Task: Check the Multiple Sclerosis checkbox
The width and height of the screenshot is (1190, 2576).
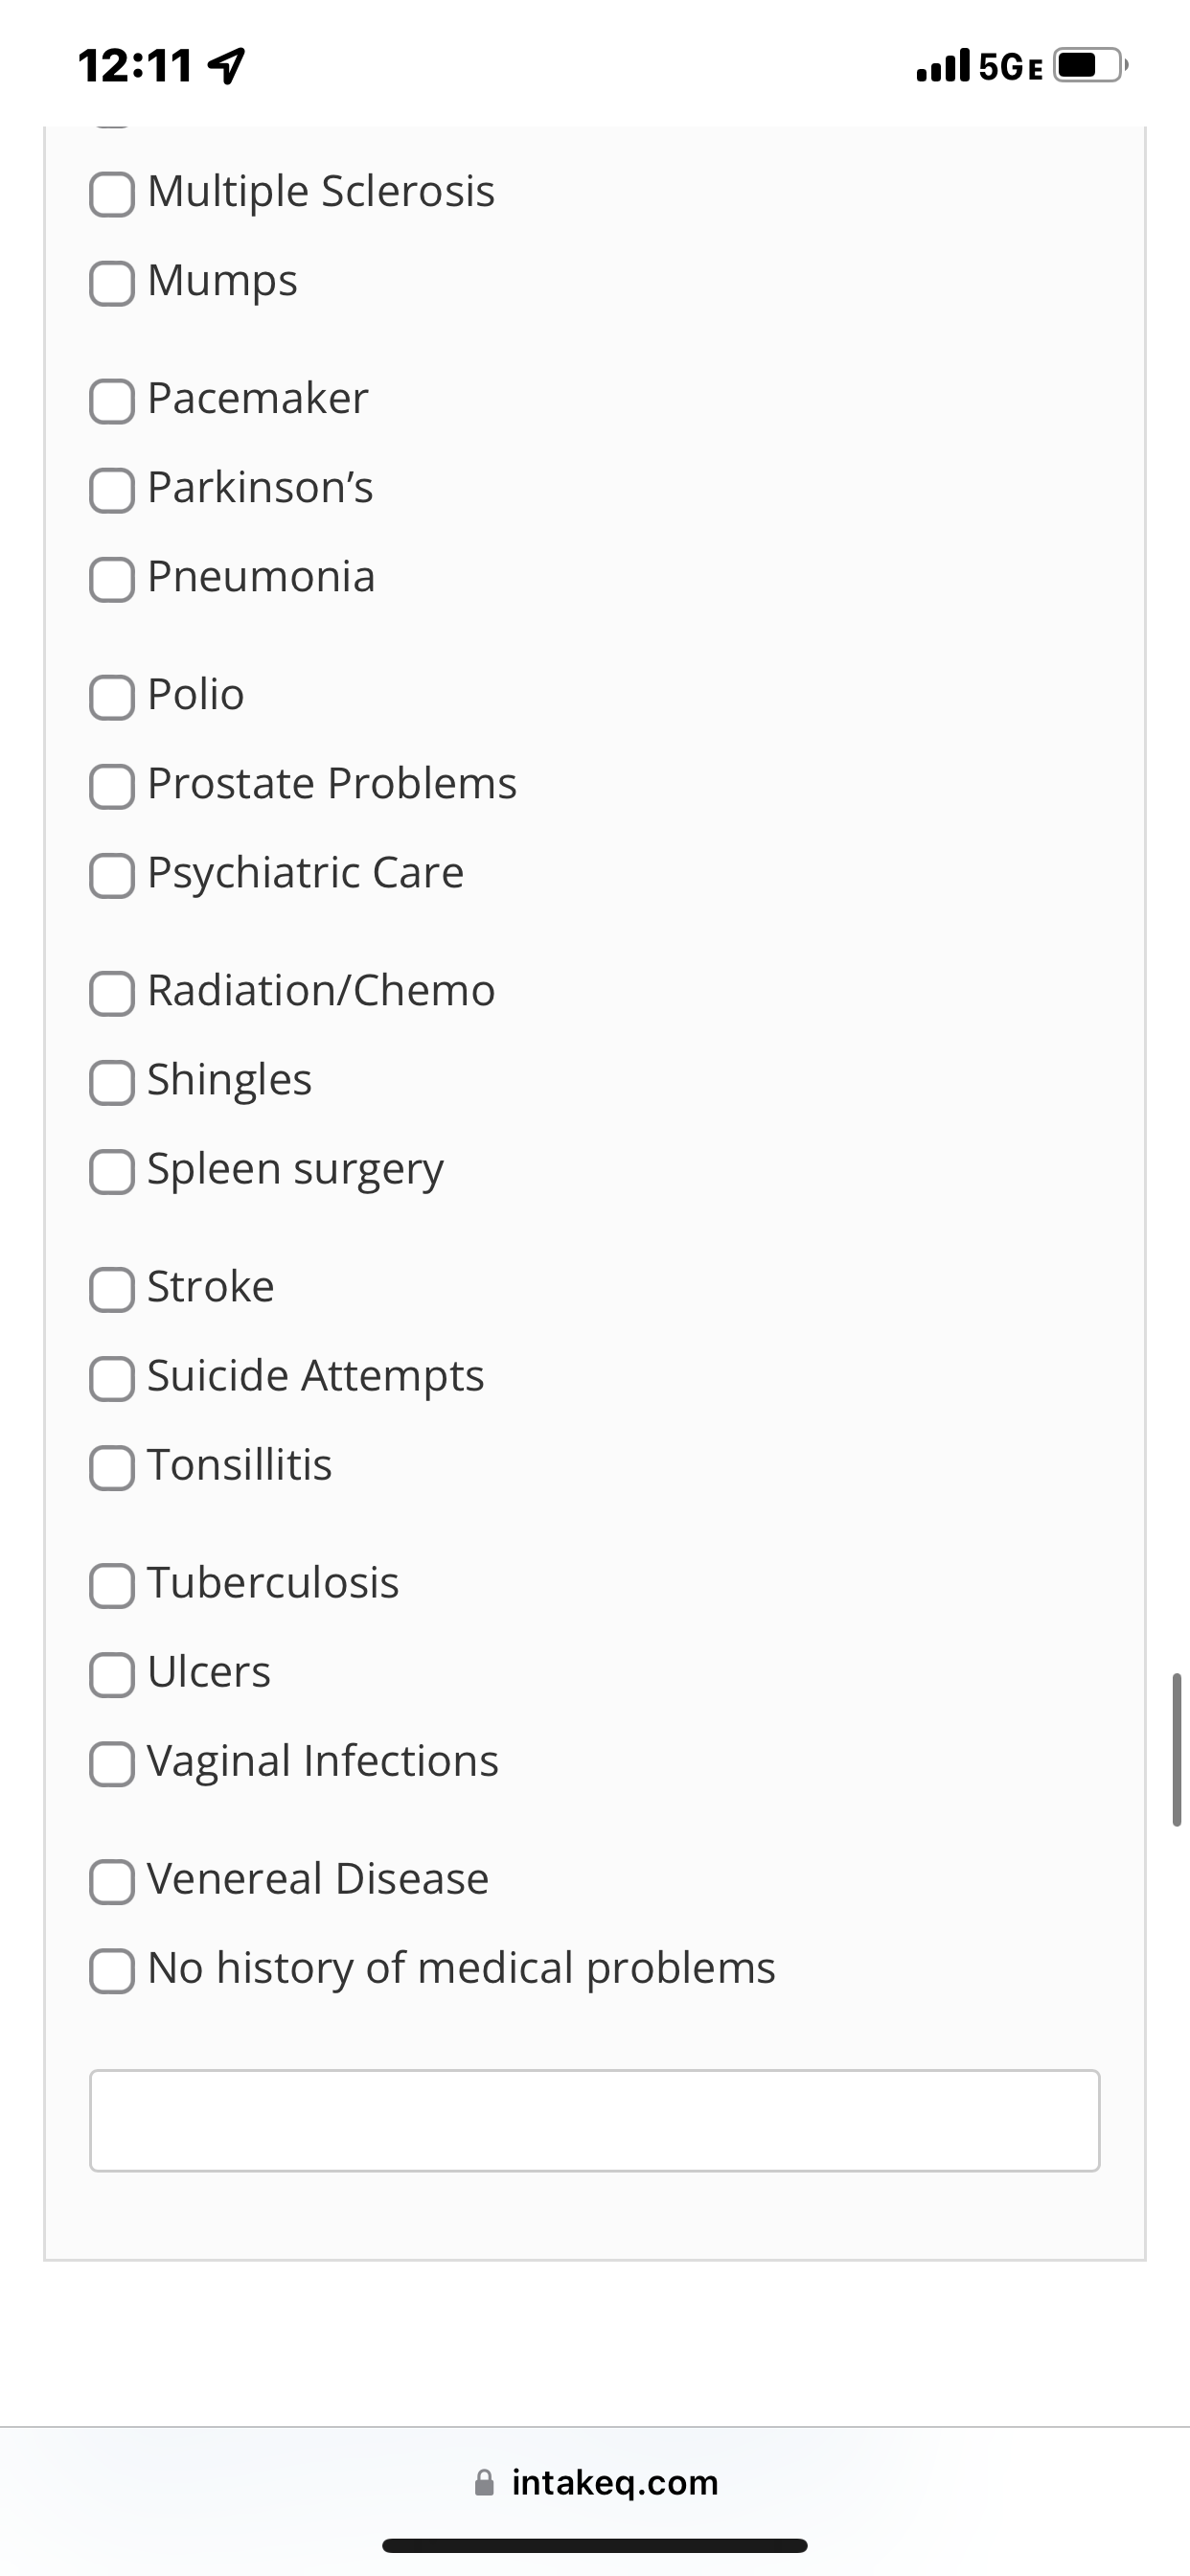Action: pyautogui.click(x=111, y=194)
